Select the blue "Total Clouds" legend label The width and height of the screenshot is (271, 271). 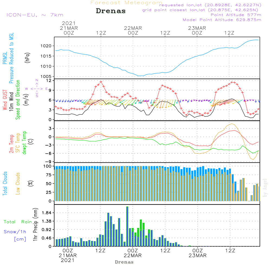pos(5,183)
